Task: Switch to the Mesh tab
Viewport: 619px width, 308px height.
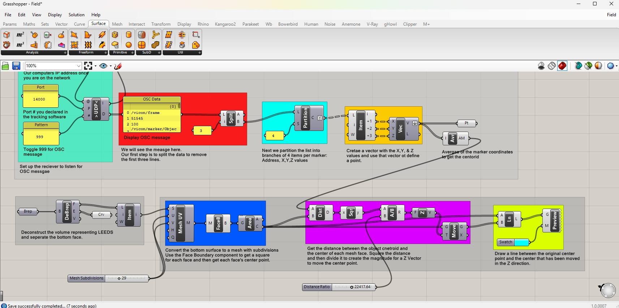Action: click(117, 24)
